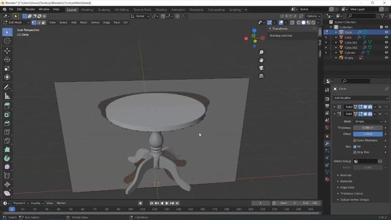
Task: Hide the Empty object in outliner
Action: click(386, 57)
